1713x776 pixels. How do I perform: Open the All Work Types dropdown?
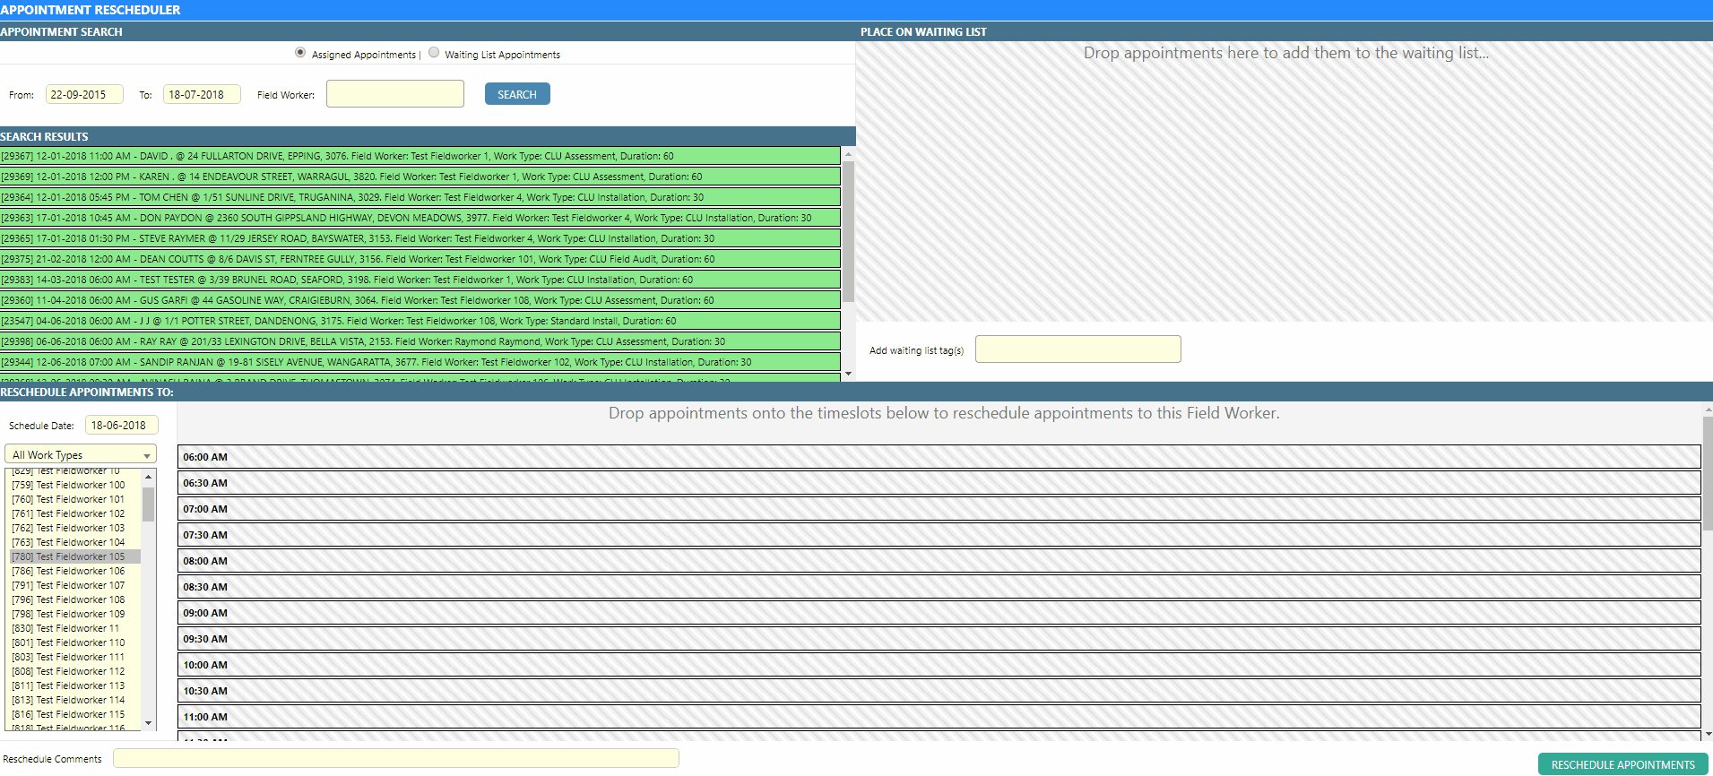(x=81, y=455)
